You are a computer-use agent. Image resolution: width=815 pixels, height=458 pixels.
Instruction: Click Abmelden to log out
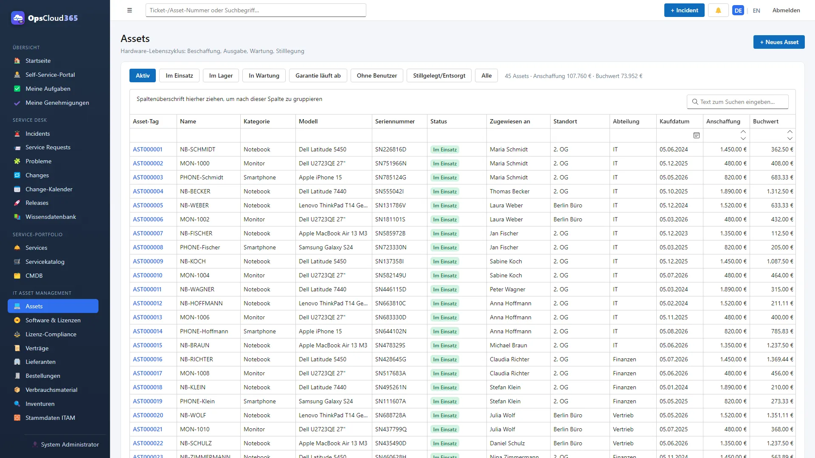(786, 10)
